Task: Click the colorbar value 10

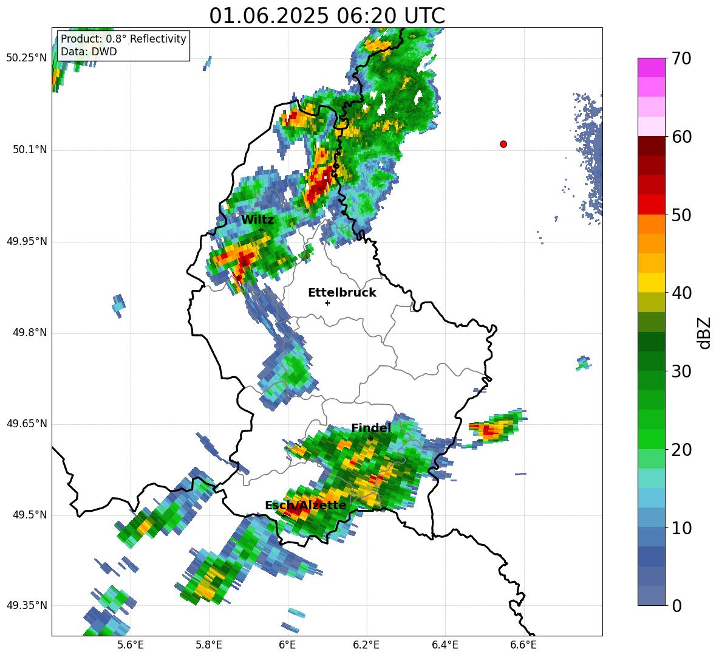Action: coord(681,528)
